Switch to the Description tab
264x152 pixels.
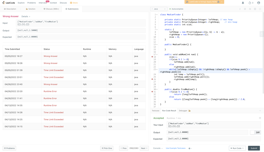click(10, 9)
